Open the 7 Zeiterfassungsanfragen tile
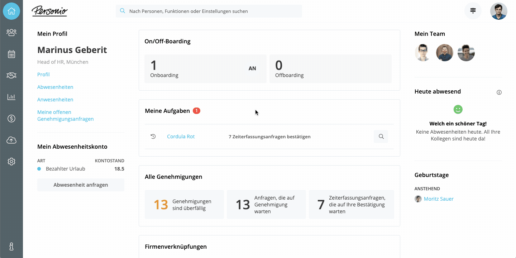Viewport: 516px width, 258px height. tap(352, 205)
